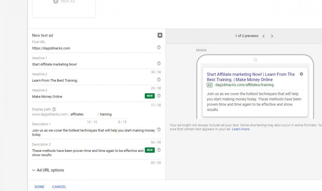
Task: Click the '17 / 30' character counter
Action: [x=156, y=105]
